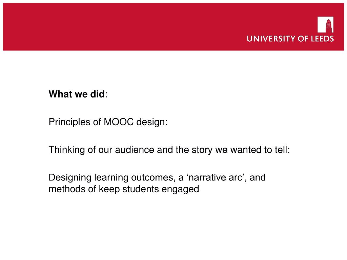This screenshot has width=347, height=260.
Task: Click the word 'LEEDS' in the banner
Action: pos(323,39)
